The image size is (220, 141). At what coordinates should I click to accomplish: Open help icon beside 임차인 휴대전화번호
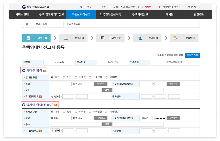[40, 131]
